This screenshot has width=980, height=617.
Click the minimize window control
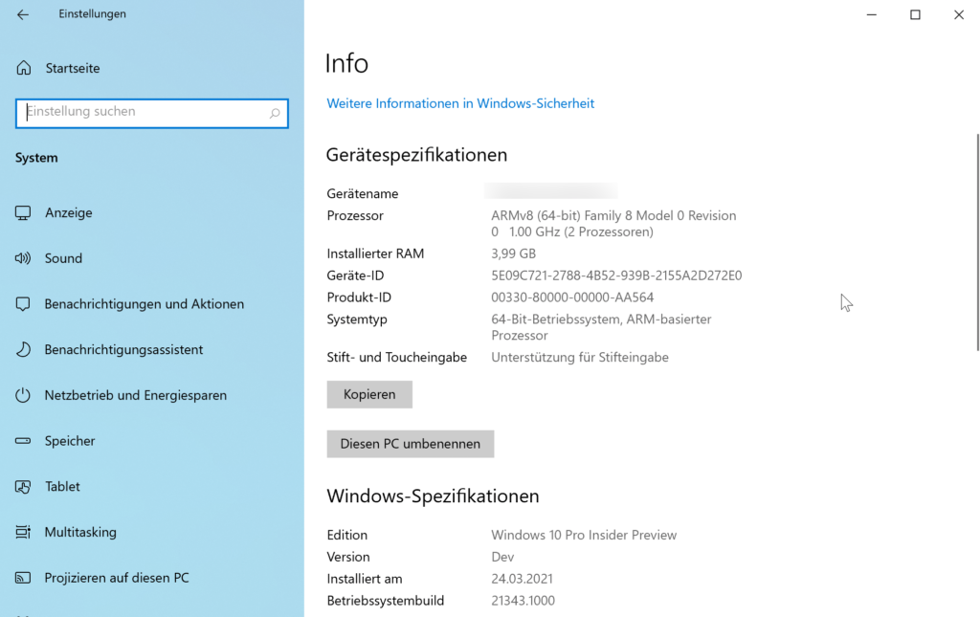tap(871, 14)
